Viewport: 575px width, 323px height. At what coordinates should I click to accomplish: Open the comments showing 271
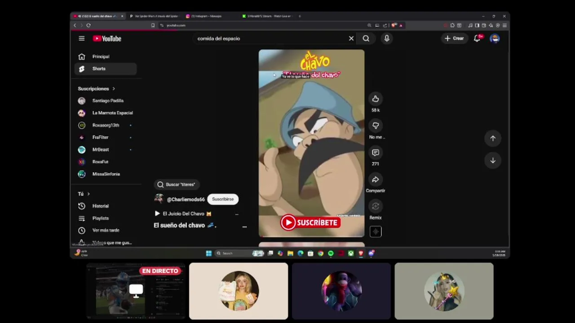[376, 153]
